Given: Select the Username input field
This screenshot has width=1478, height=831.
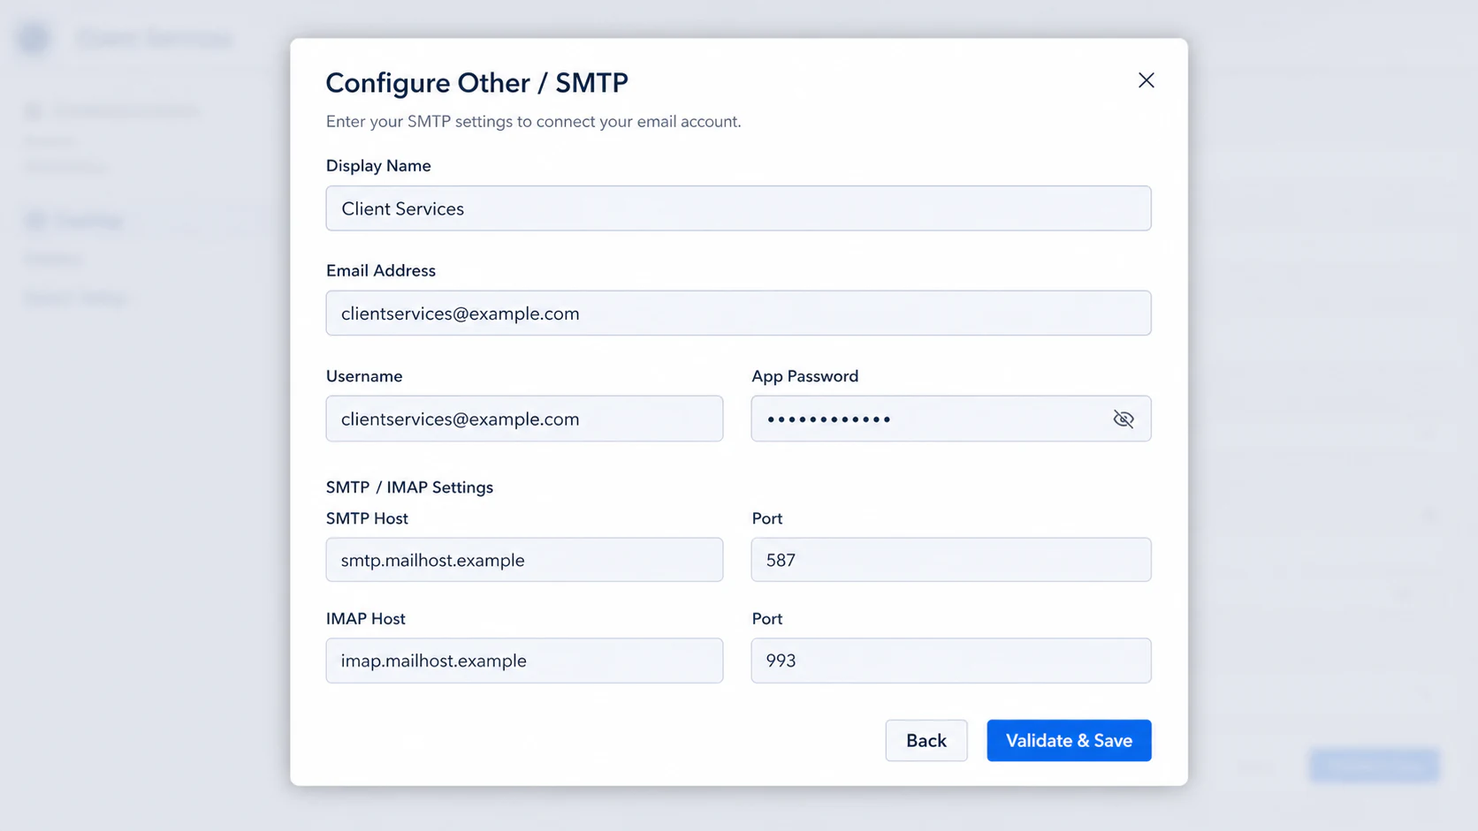Looking at the screenshot, I should 524,419.
